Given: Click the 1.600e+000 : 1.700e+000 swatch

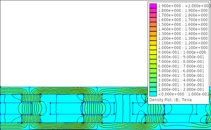Looking at the screenshot, I should pos(153,20).
